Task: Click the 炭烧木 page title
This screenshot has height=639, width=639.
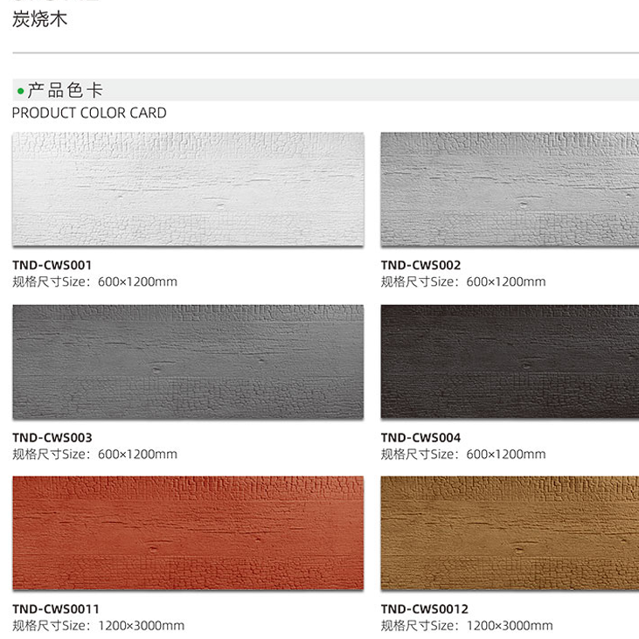Action: tap(39, 19)
